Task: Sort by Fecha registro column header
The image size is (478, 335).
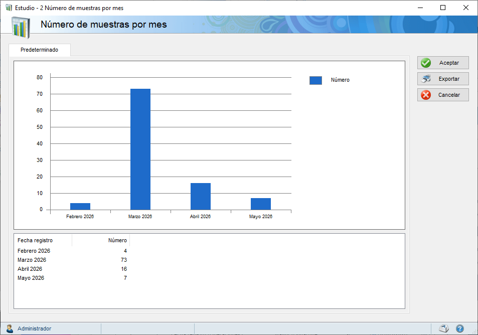Action: 43,240
